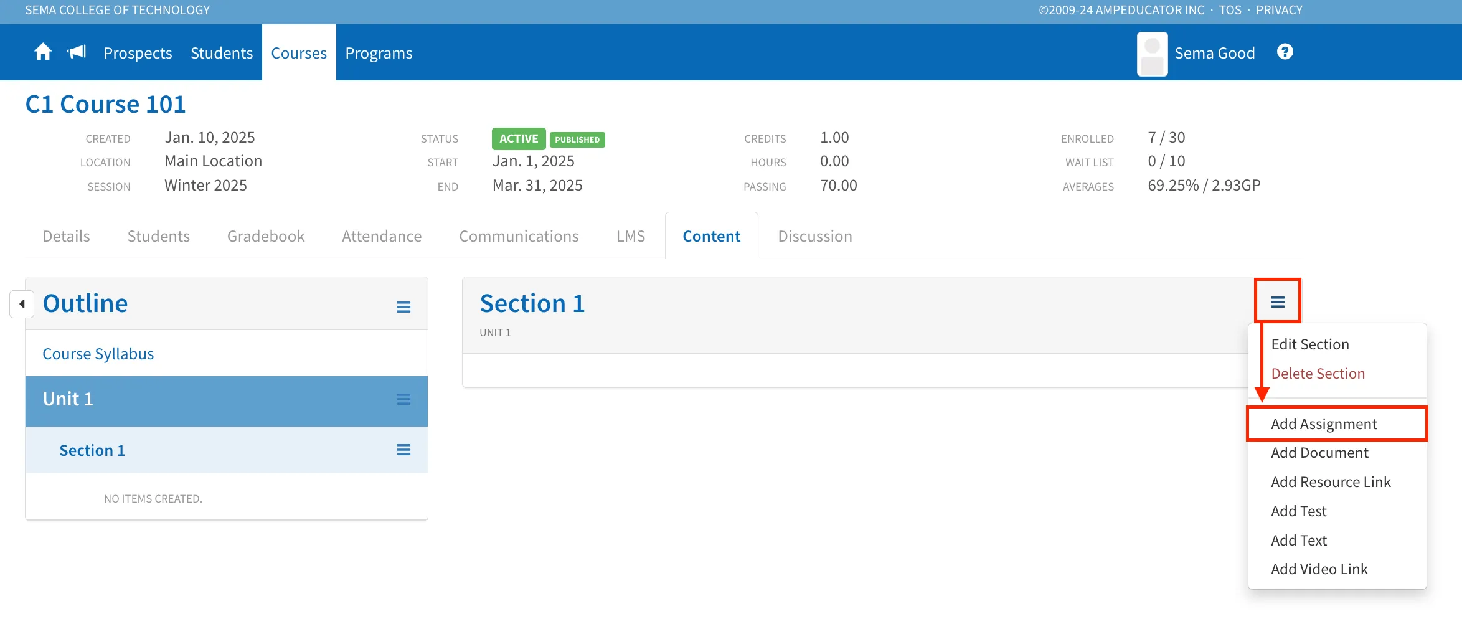Switch to the LMS tab
Viewport: 1462px width, 629px height.
click(x=630, y=236)
